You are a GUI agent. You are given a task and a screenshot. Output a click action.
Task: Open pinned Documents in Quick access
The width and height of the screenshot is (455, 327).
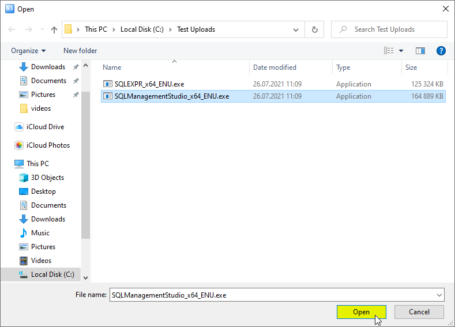click(43, 81)
